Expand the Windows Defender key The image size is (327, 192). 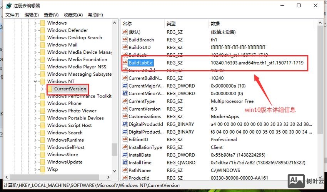coord(35,30)
